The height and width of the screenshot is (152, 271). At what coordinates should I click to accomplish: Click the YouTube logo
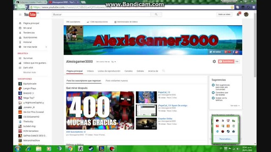pyautogui.click(x=30, y=14)
